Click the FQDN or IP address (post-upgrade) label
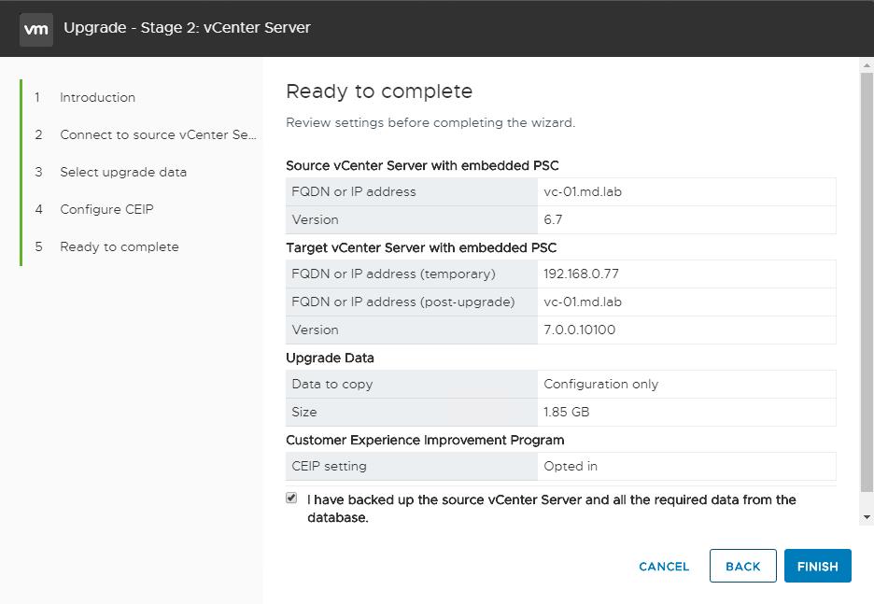The height and width of the screenshot is (604, 874). coord(403,302)
